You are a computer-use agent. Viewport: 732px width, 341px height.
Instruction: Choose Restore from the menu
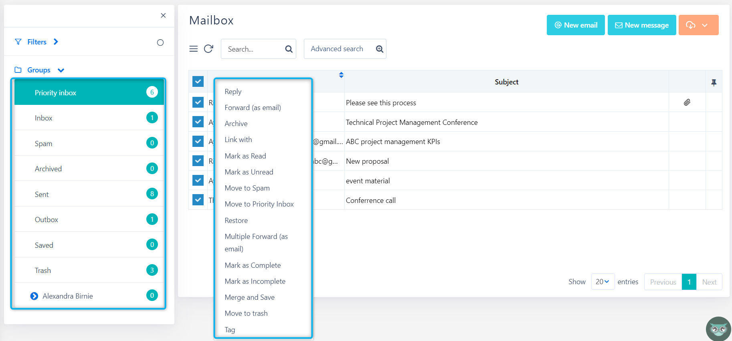pyautogui.click(x=236, y=221)
